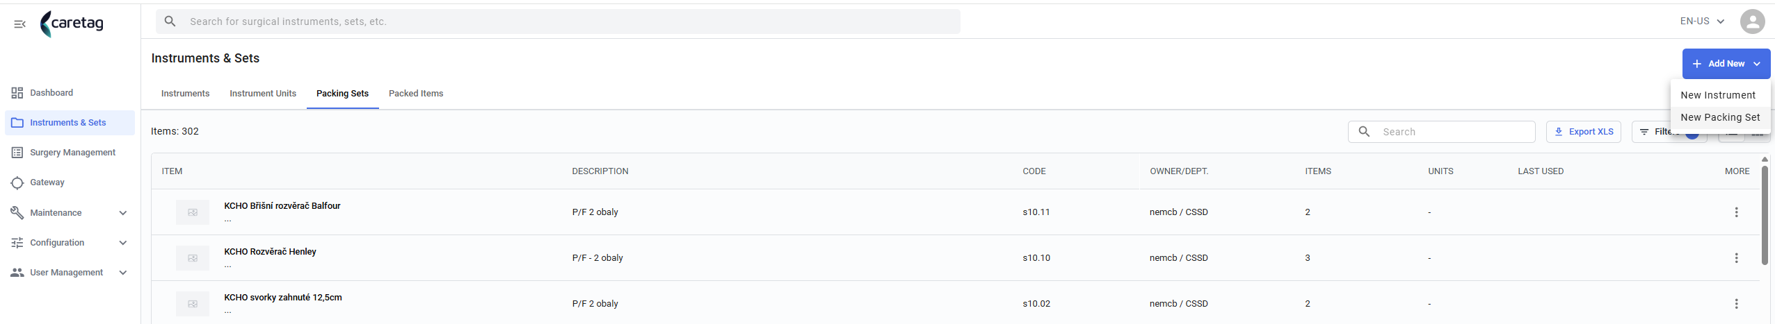The height and width of the screenshot is (324, 1775).
Task: Open the EN-US language dropdown
Action: [1702, 22]
